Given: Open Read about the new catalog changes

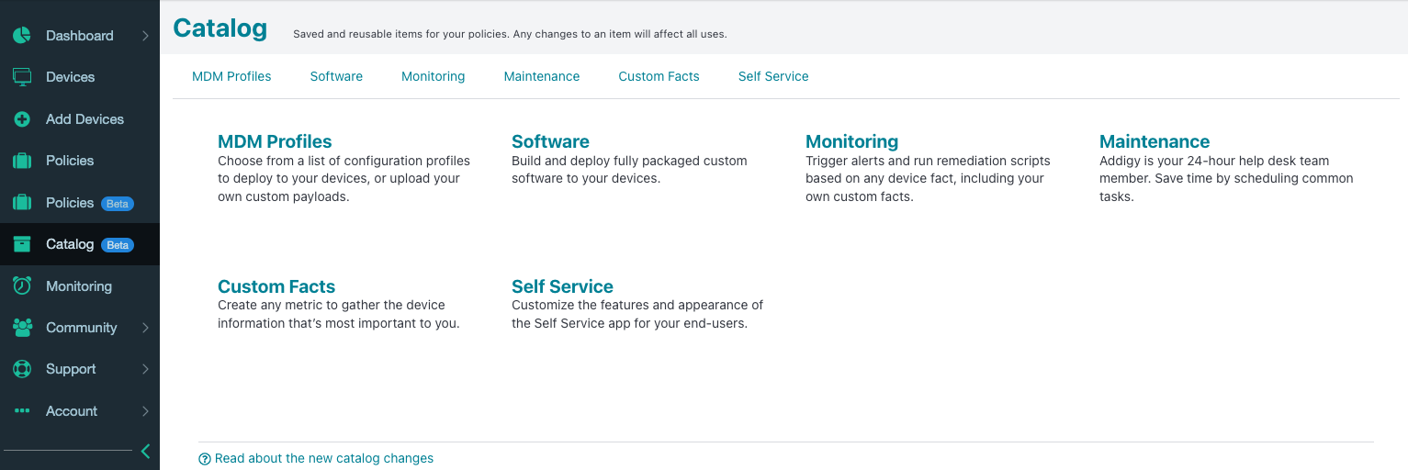Looking at the screenshot, I should click(323, 458).
